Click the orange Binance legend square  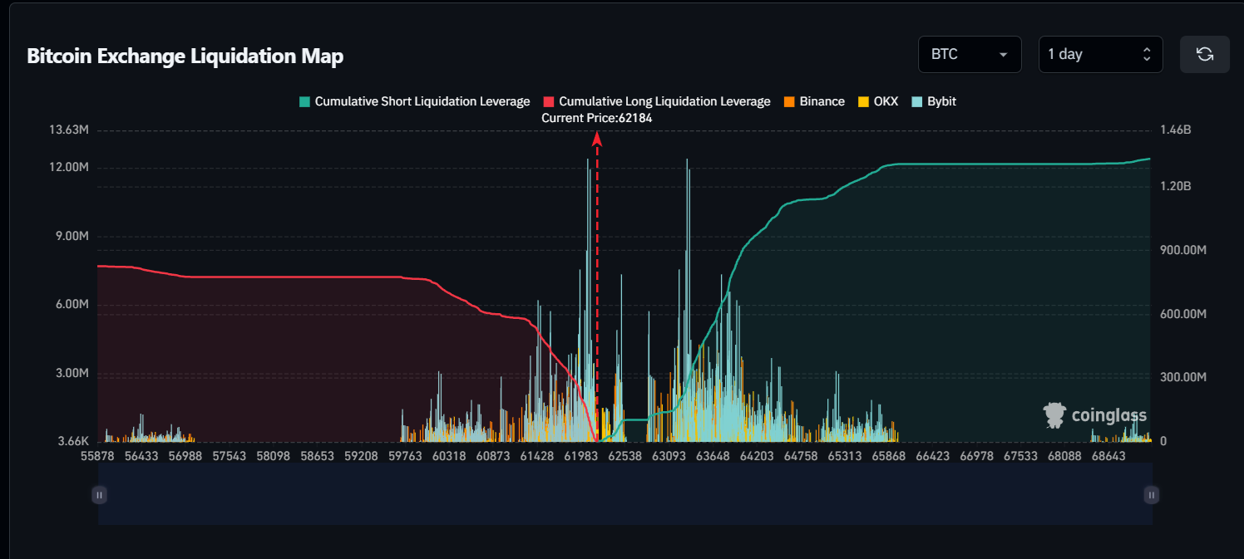coord(789,101)
